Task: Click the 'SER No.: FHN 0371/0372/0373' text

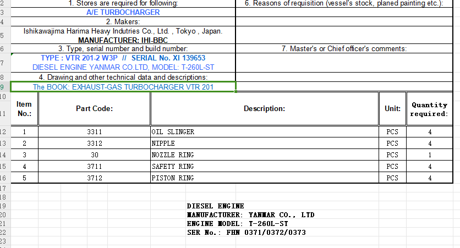Action: tap(247, 233)
